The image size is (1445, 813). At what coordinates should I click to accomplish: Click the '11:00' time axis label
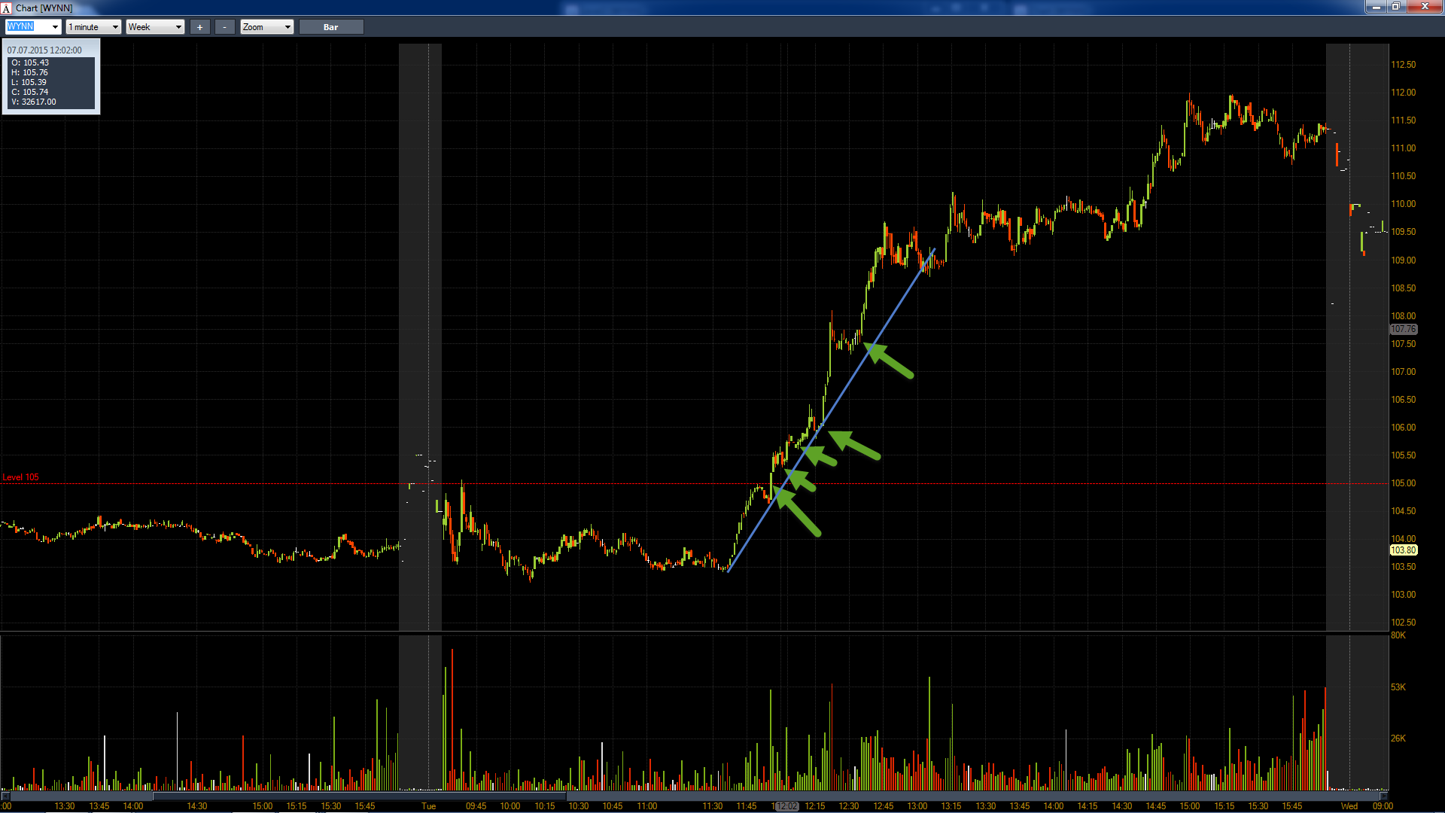tap(647, 806)
